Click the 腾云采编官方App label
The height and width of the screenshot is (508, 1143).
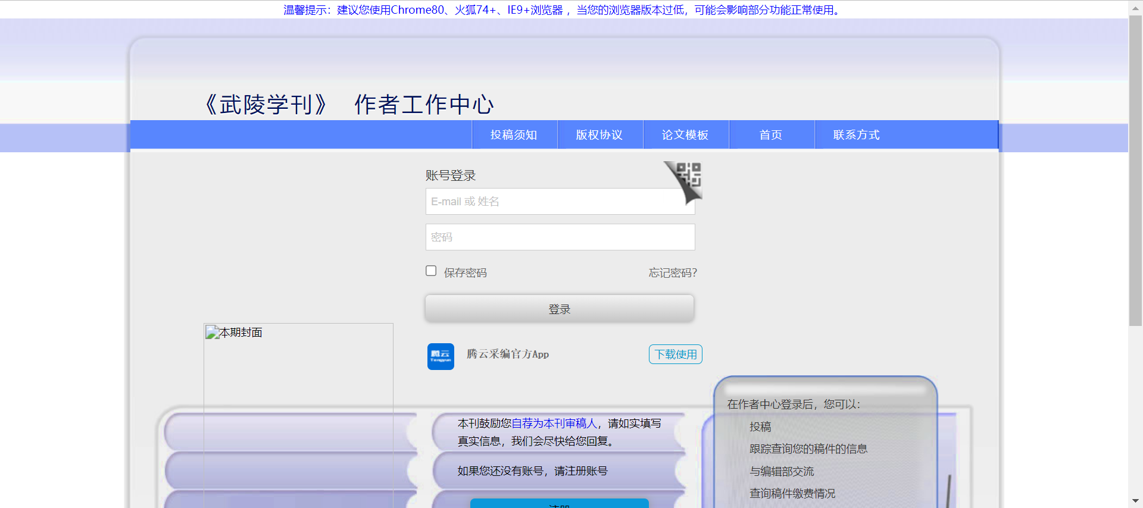click(507, 355)
